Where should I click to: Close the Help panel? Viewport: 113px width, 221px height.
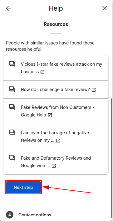tap(105, 8)
